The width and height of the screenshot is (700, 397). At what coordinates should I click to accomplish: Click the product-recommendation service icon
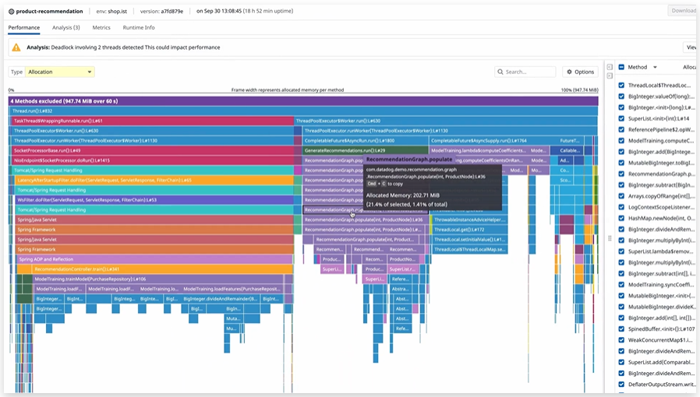coord(10,11)
